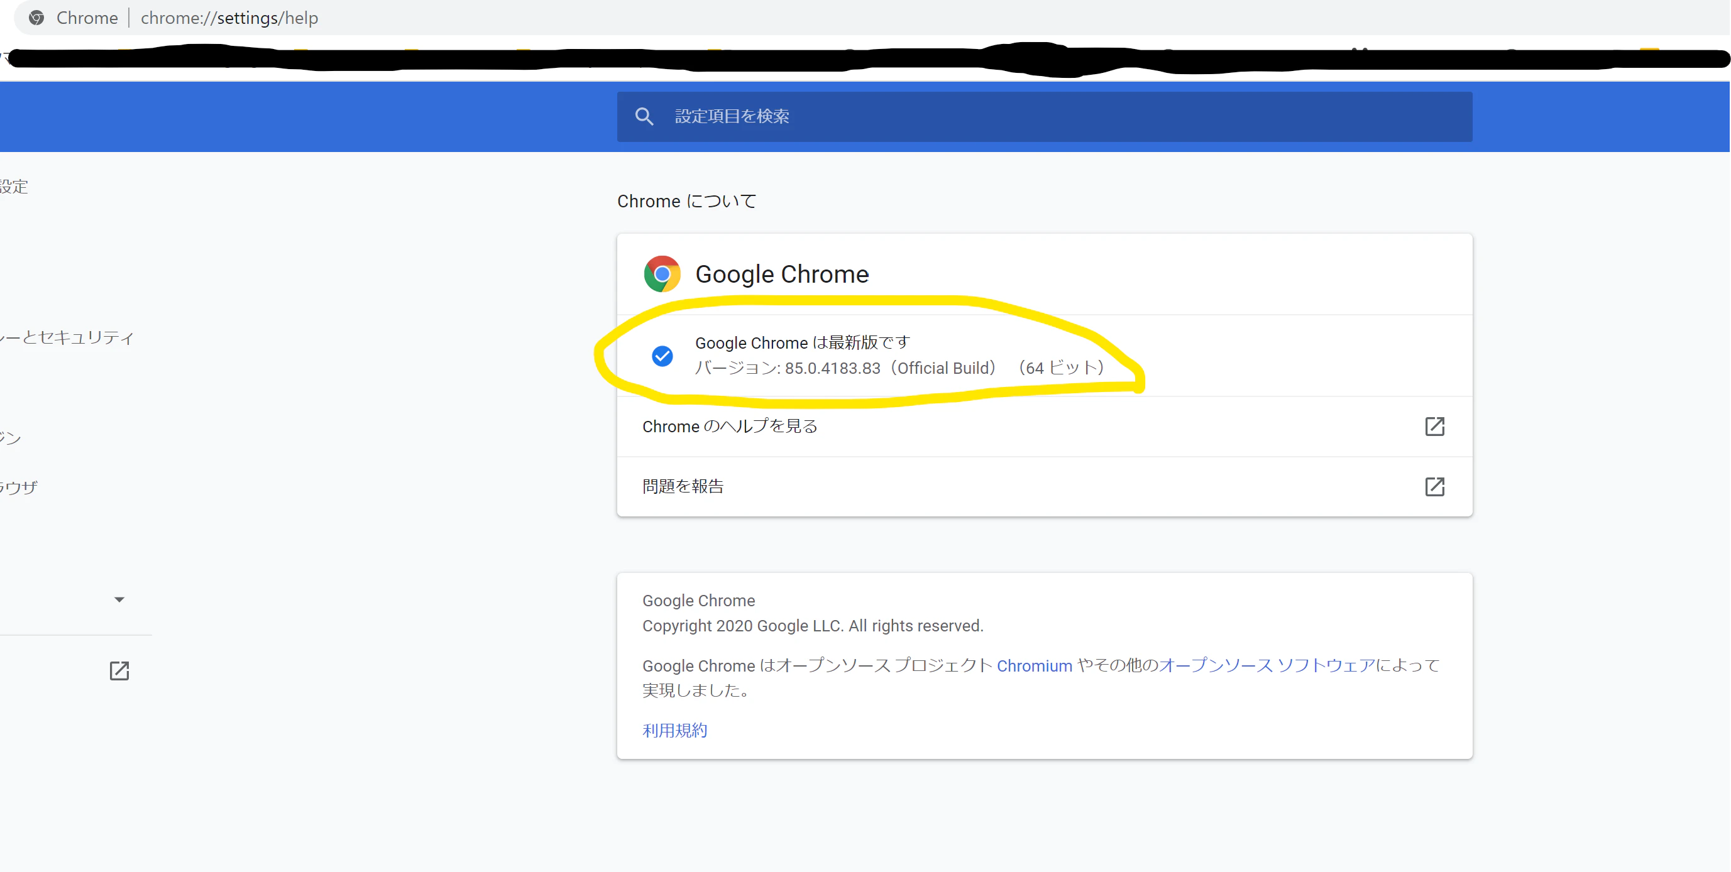Click the sidebar external-link icon for extensions
The image size is (1731, 872).
click(x=119, y=670)
